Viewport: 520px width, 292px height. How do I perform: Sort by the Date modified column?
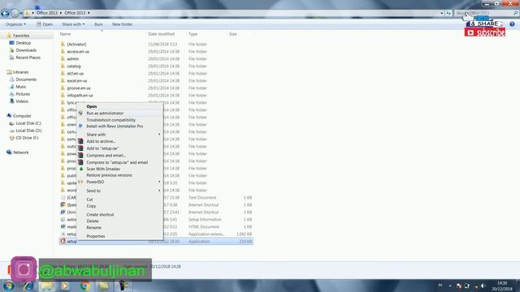click(x=161, y=34)
